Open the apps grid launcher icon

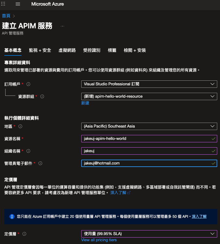[x=3, y=4]
